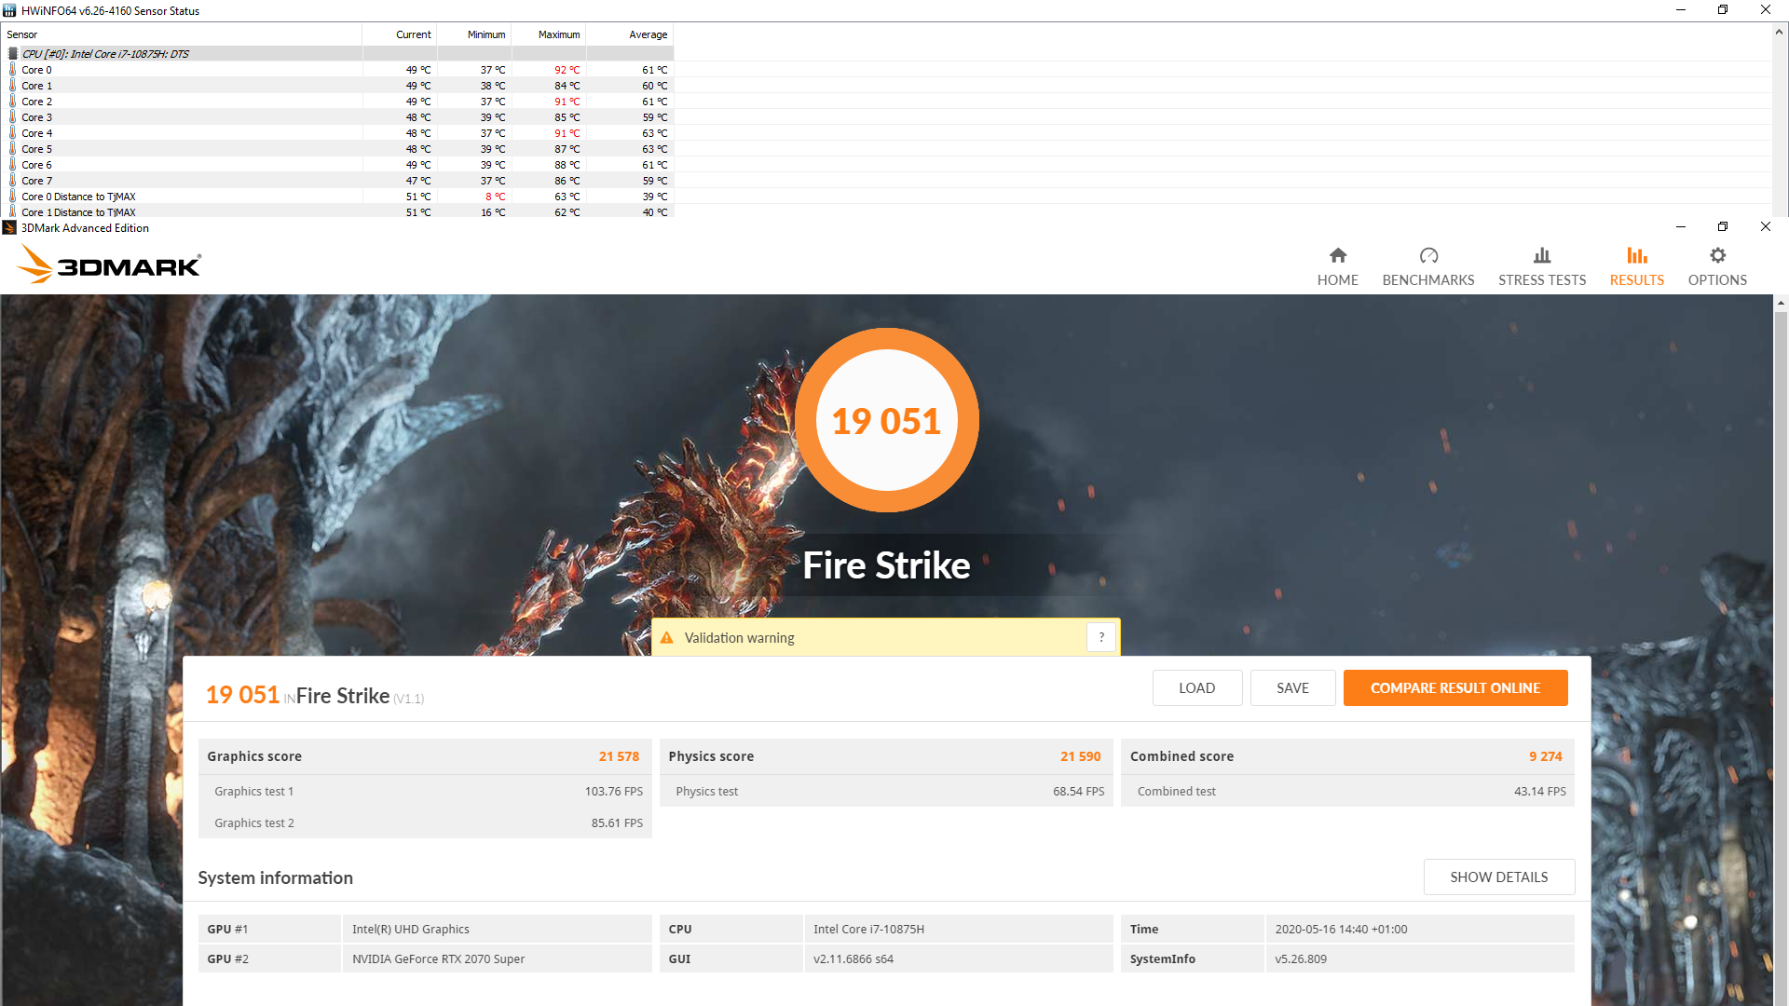Click the 3DMark app icon in title bar

click(9, 227)
